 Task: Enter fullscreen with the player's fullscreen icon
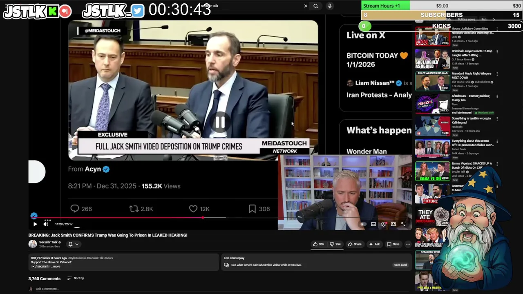click(x=403, y=224)
